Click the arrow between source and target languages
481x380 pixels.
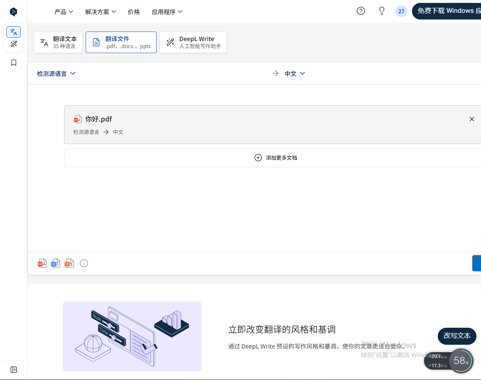[276, 73]
